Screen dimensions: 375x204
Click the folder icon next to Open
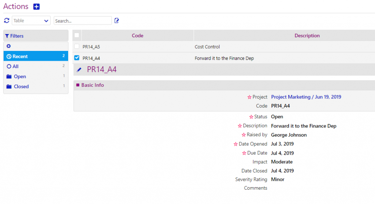pos(9,77)
